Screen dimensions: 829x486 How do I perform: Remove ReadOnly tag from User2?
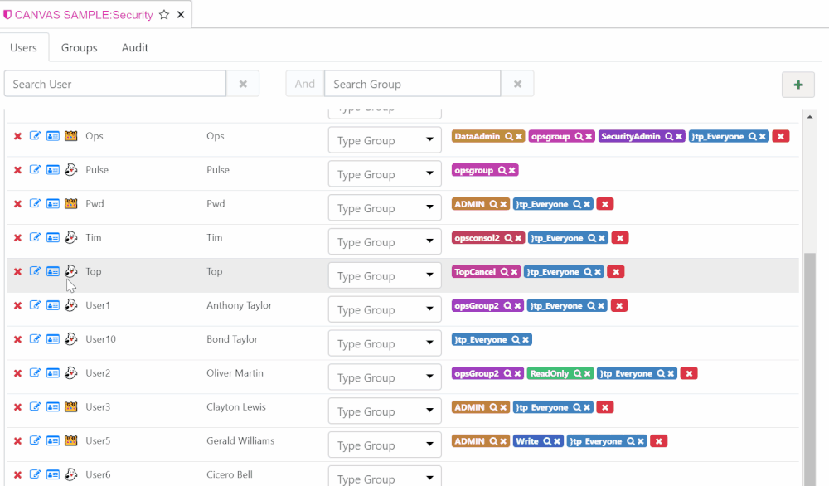tap(585, 374)
